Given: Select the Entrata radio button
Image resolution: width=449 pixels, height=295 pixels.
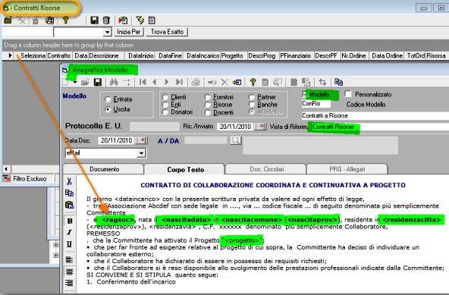Looking at the screenshot, I should [x=108, y=99].
